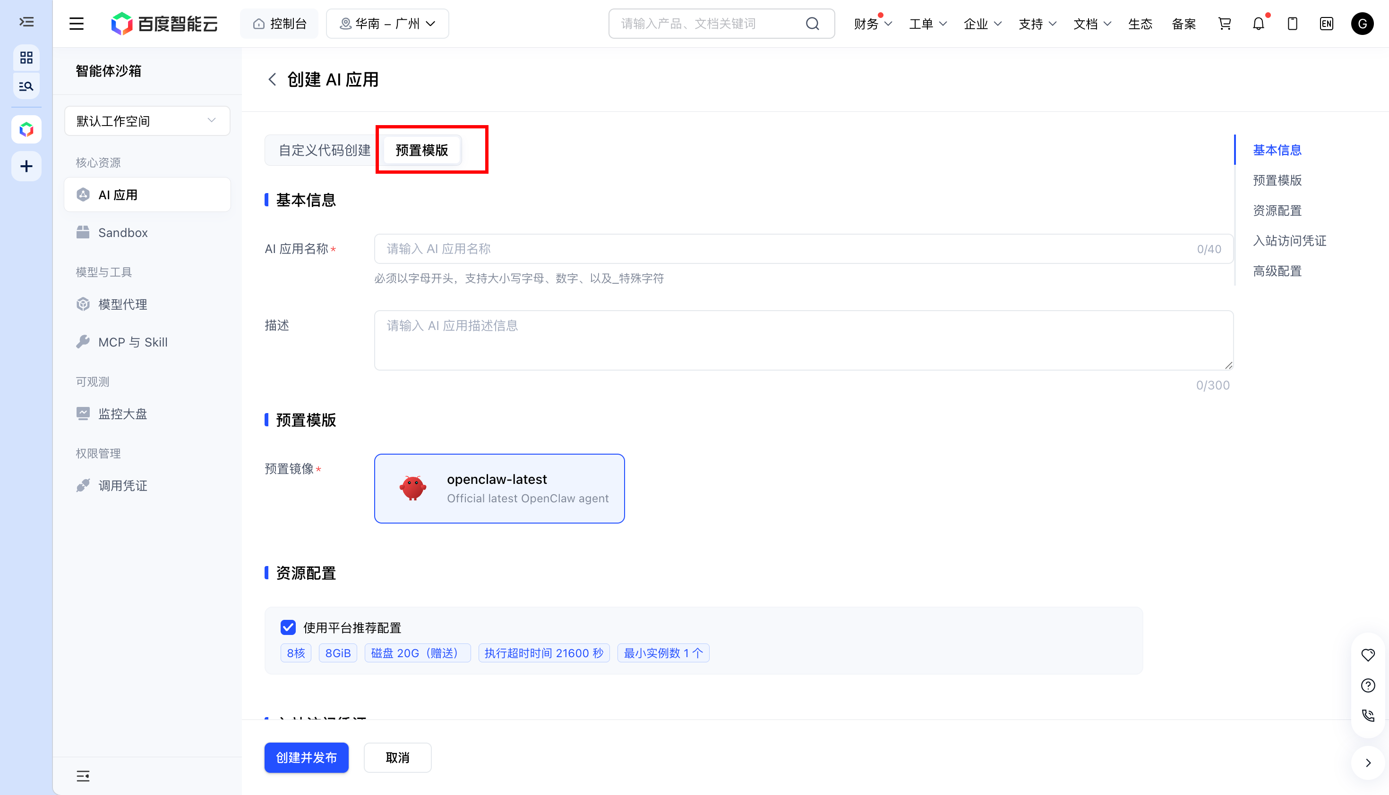Viewport: 1389px width, 795px height.
Task: Expand the 文档 menu
Action: coord(1092,24)
